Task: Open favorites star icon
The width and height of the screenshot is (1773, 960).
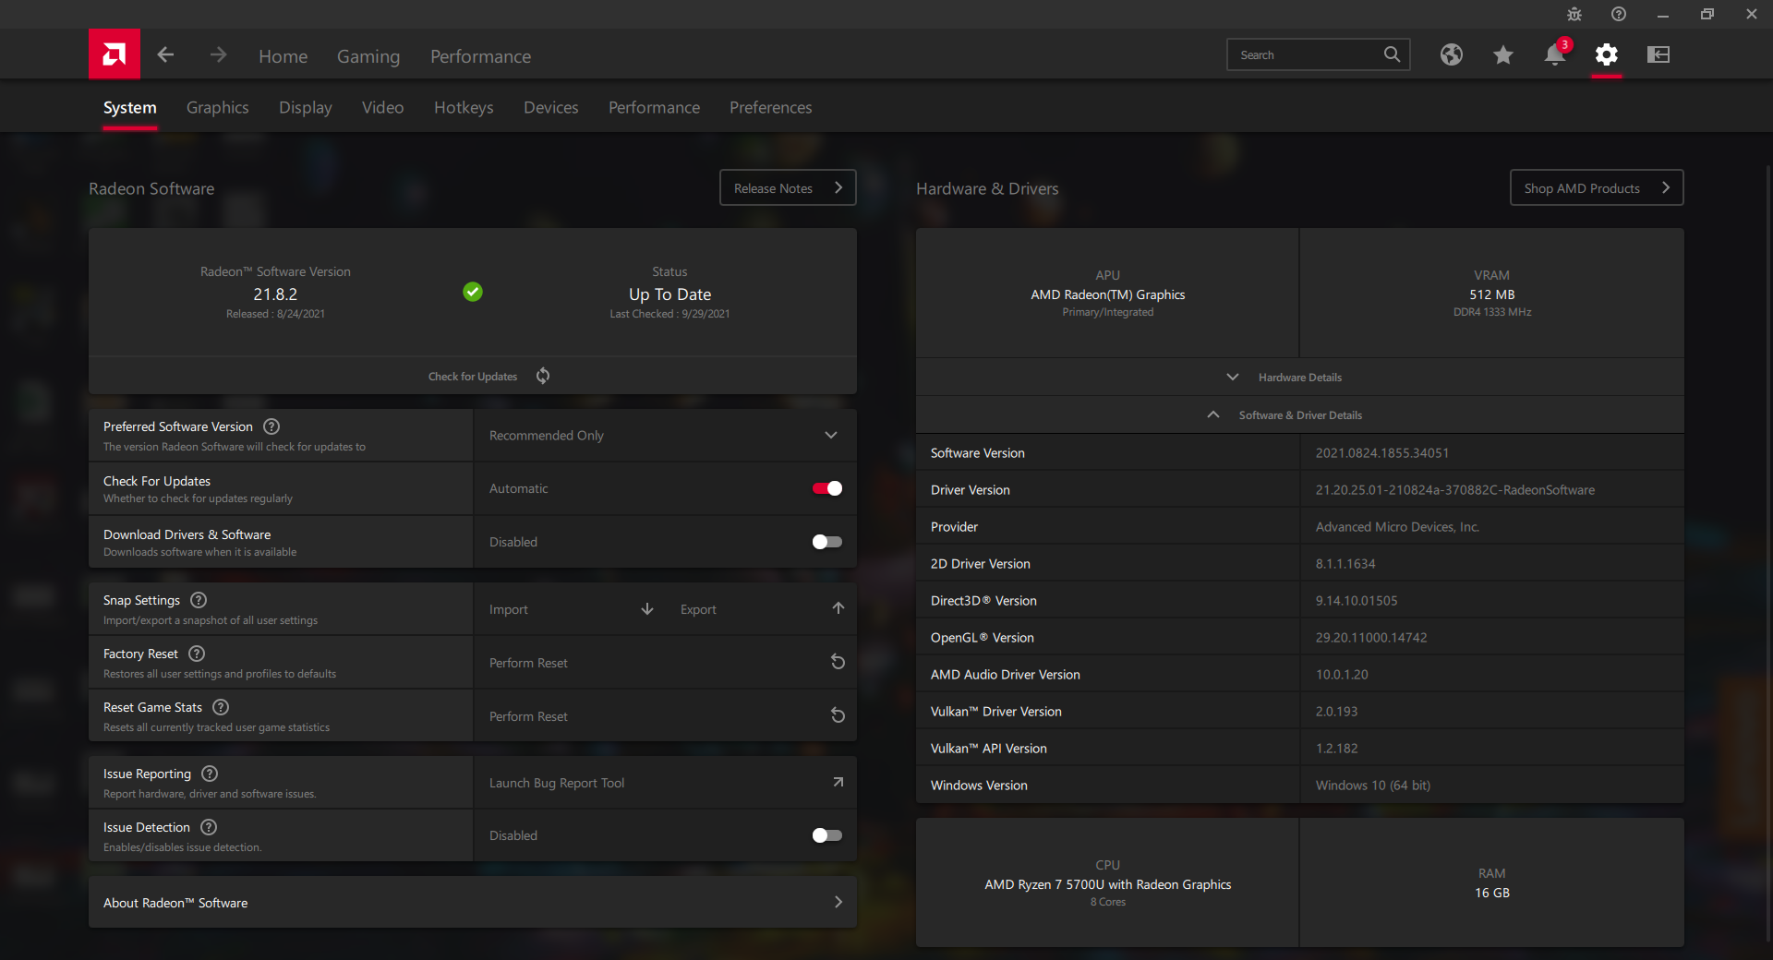Action: (1502, 54)
